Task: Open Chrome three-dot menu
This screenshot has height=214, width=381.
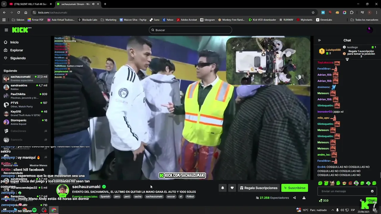Action: [377, 12]
